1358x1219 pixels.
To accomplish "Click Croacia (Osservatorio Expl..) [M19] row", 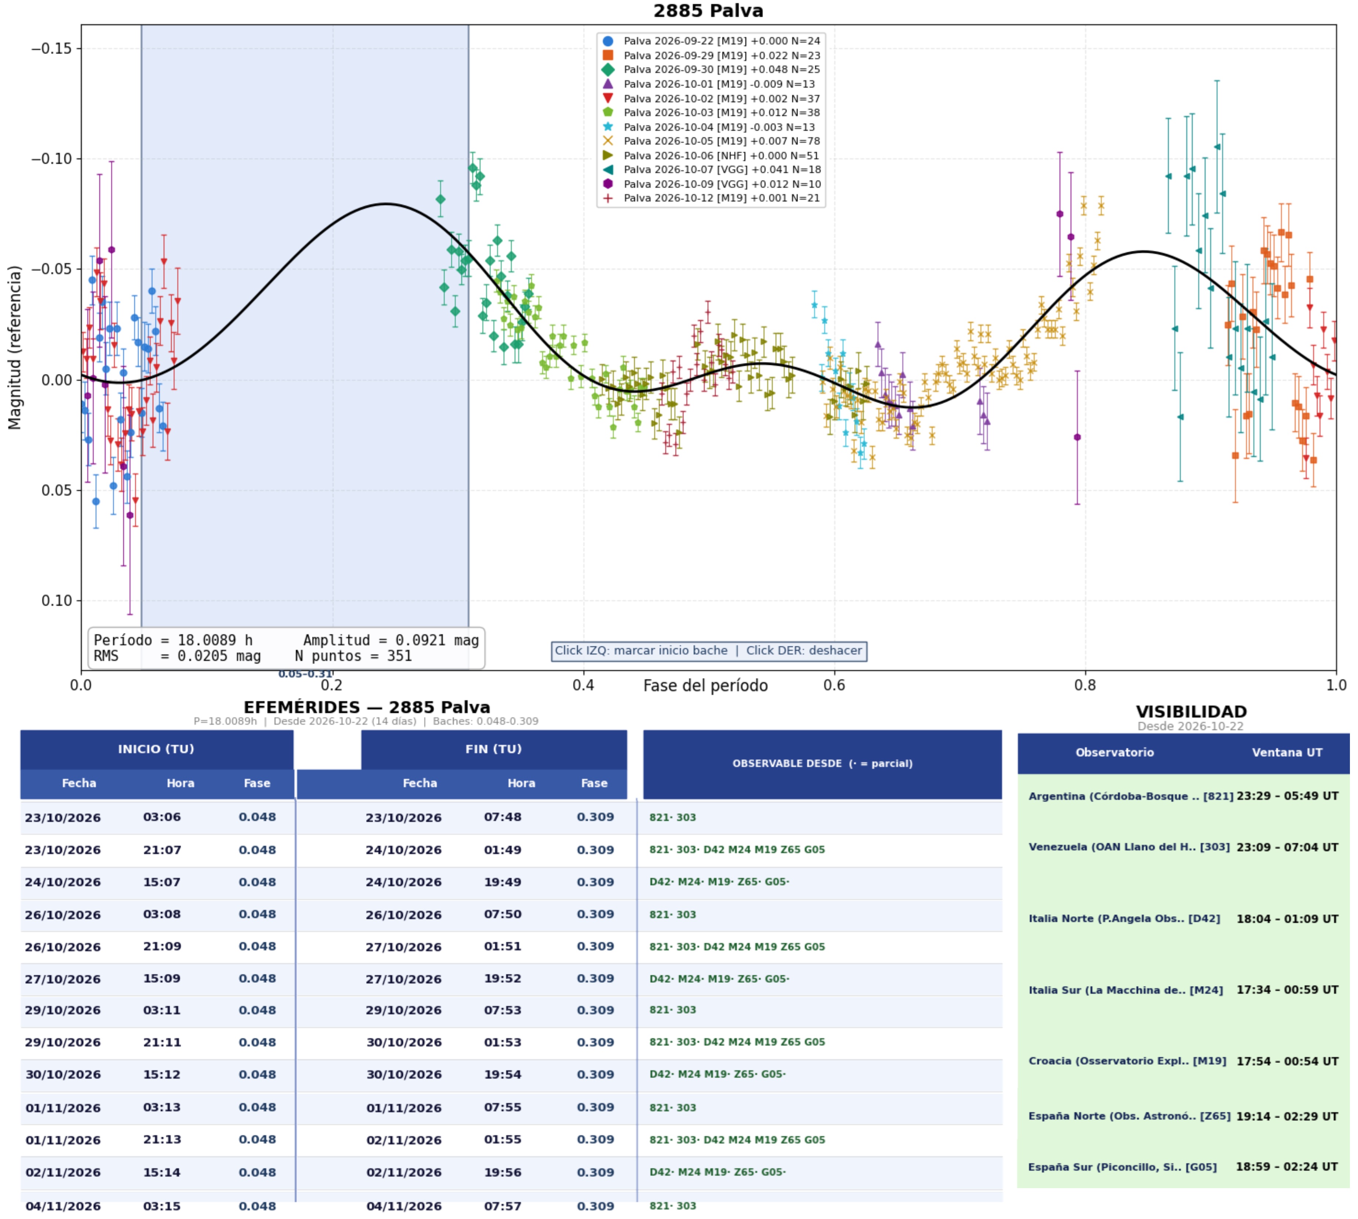I will pyautogui.click(x=1183, y=1062).
